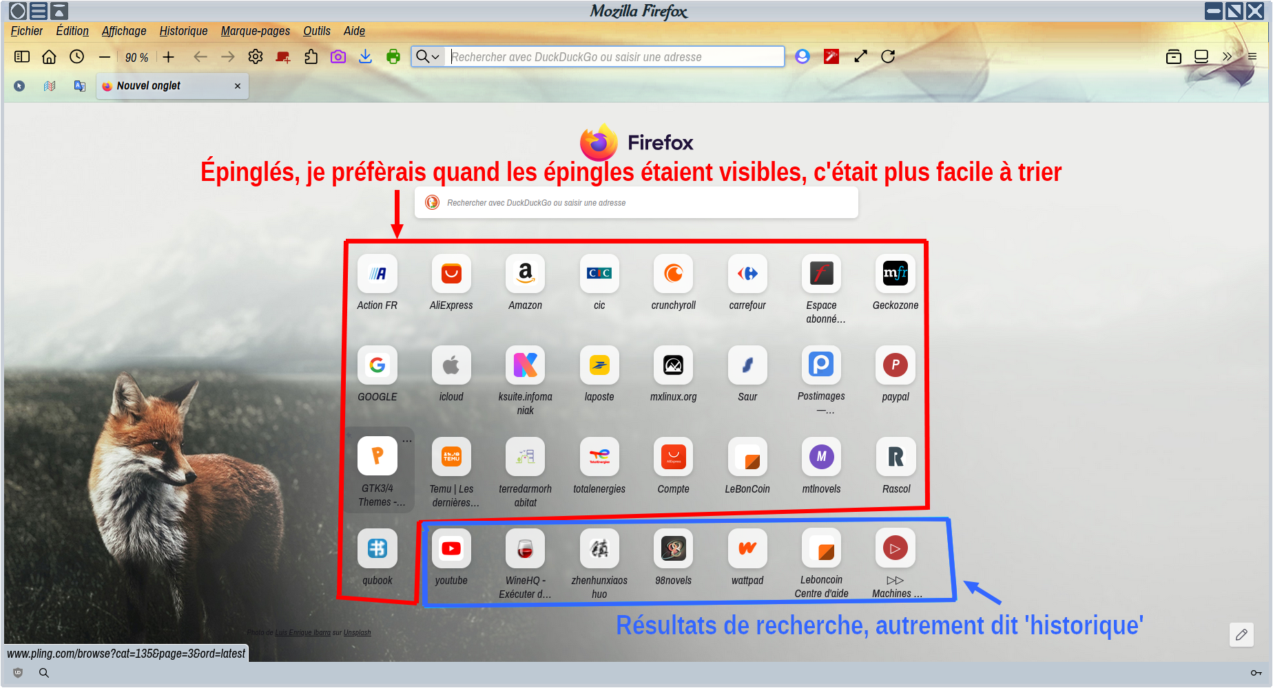
Task: Focus the DuckDuckGo address bar
Action: click(x=616, y=57)
